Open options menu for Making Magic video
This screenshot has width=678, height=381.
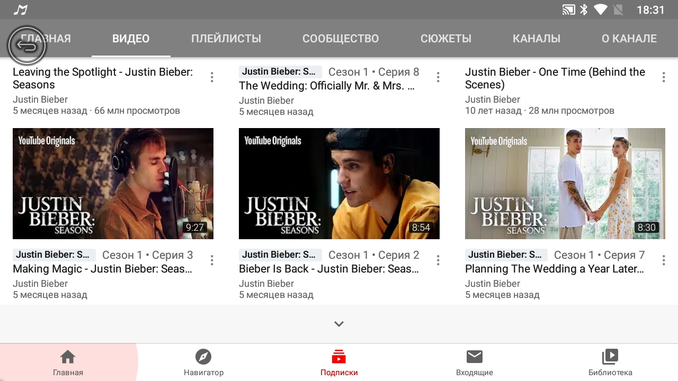tap(212, 260)
